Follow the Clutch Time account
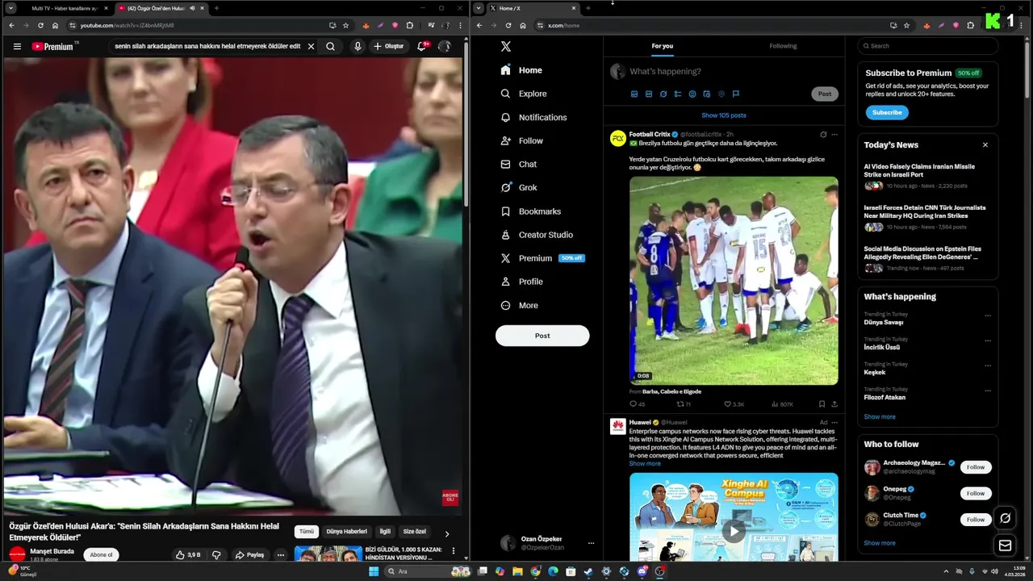 976,520
